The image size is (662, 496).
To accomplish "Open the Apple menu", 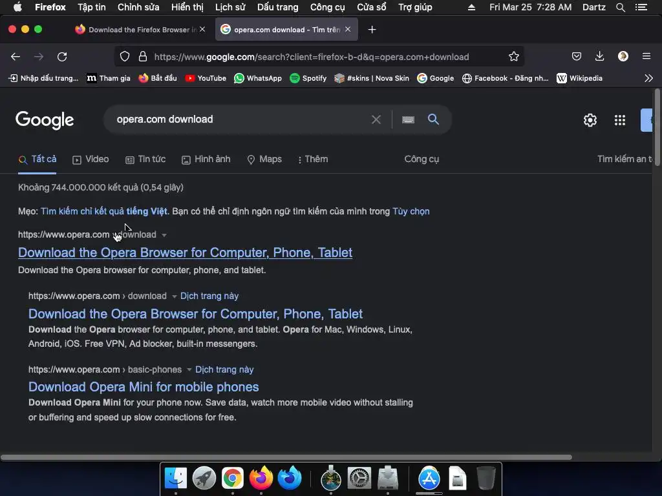I will [x=17, y=7].
